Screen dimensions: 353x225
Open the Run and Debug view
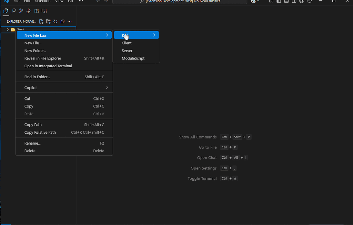29,11
